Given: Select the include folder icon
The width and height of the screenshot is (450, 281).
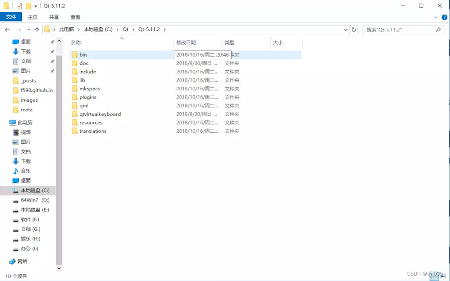Looking at the screenshot, I should [75, 72].
